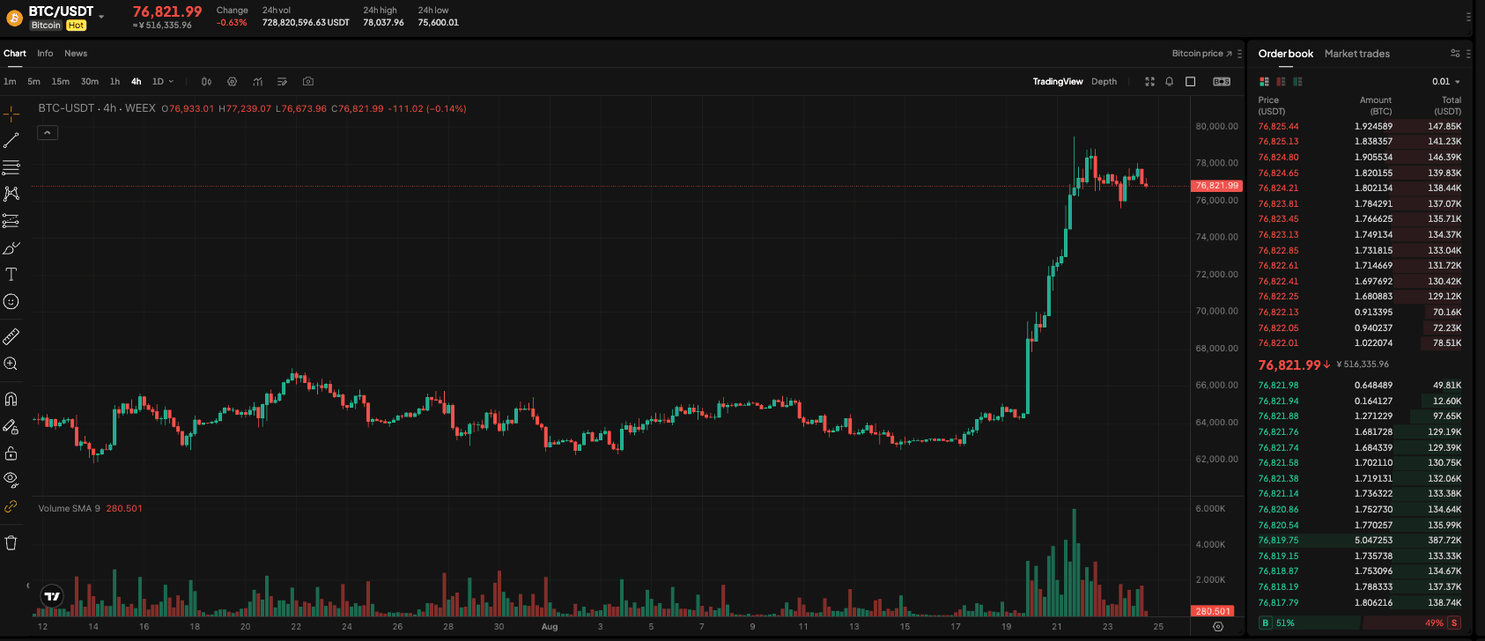Click the Bitcoin coin logo
The image size is (1485, 641).
click(x=14, y=17)
